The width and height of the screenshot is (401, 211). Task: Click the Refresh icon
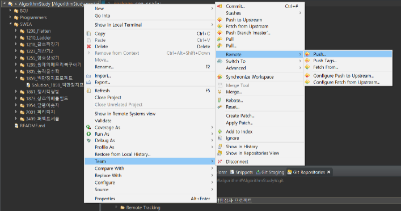[x=88, y=91]
